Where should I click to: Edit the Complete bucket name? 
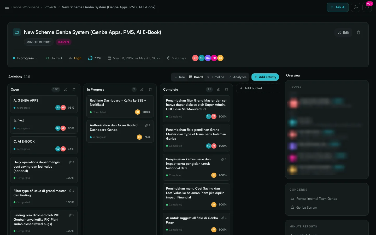[x=218, y=90]
